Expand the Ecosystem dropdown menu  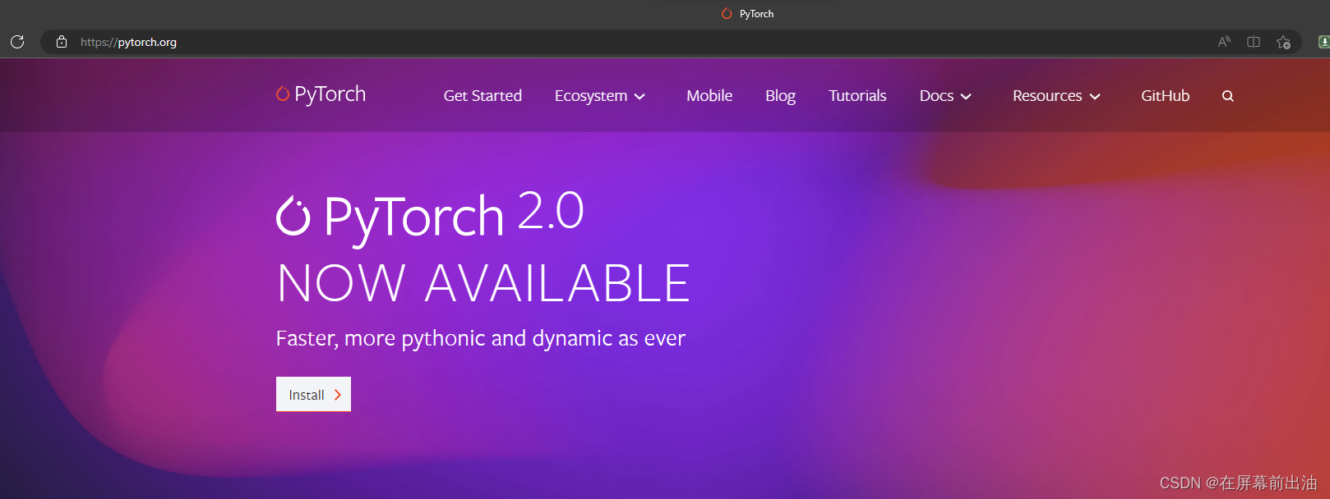tap(600, 96)
